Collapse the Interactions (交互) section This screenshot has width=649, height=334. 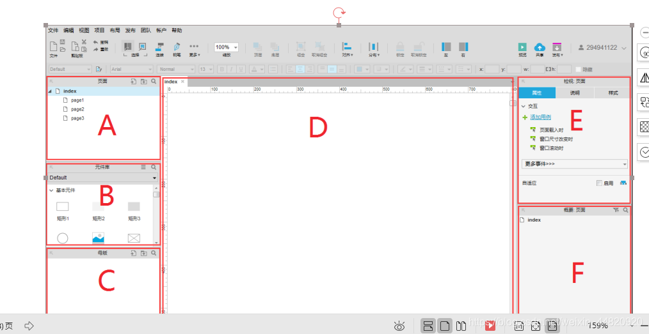[x=524, y=107]
